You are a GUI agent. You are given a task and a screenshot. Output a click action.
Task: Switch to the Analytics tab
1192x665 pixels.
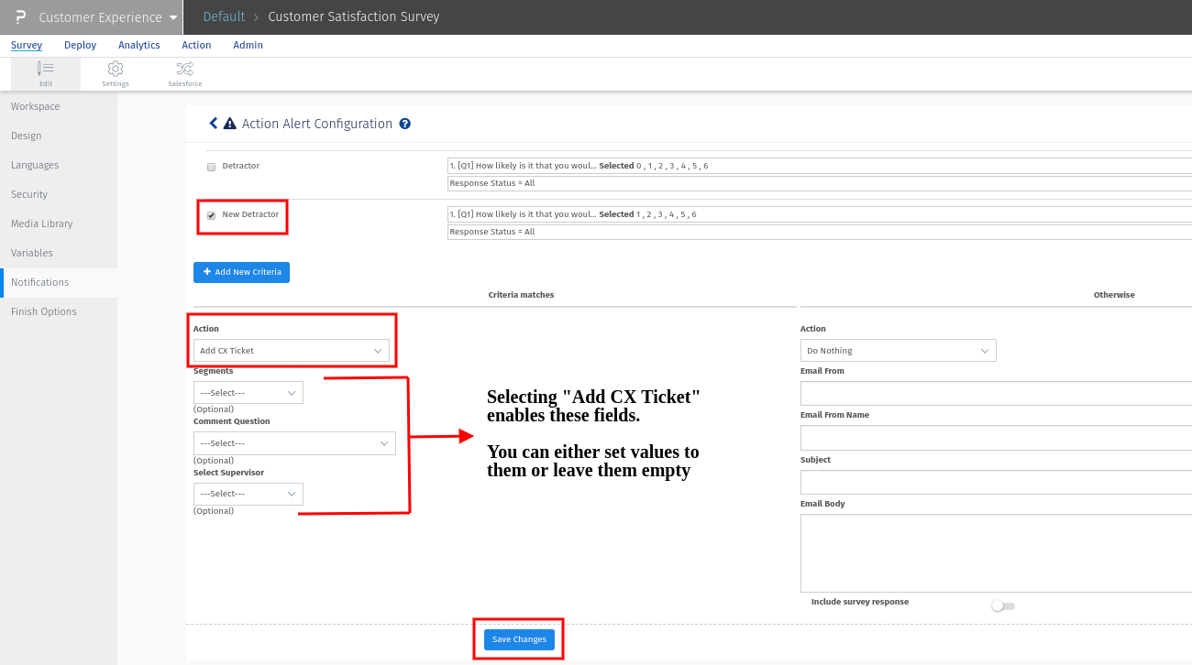[139, 45]
